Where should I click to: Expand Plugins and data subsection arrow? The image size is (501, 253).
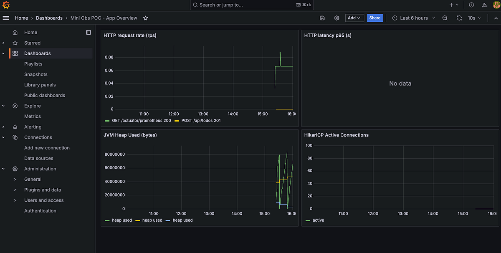(x=15, y=190)
